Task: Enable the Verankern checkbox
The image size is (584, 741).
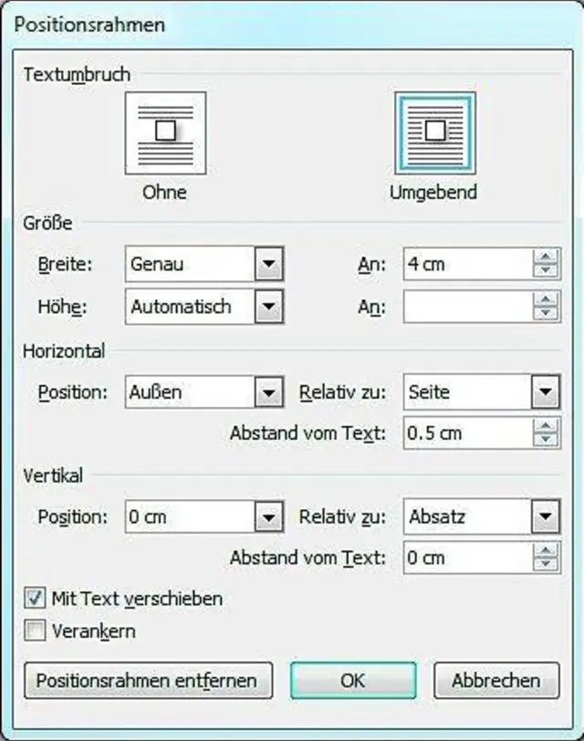Action: 36,630
